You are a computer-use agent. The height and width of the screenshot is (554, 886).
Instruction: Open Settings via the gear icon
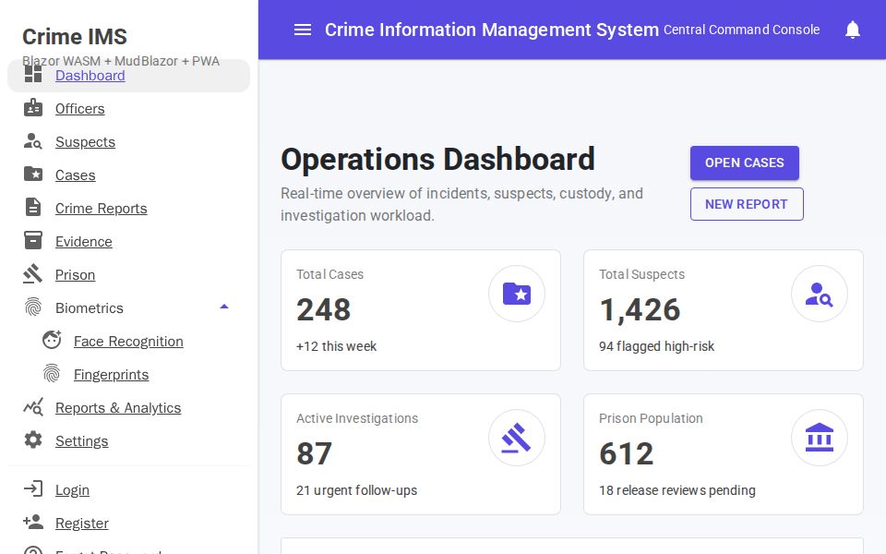pyautogui.click(x=33, y=440)
